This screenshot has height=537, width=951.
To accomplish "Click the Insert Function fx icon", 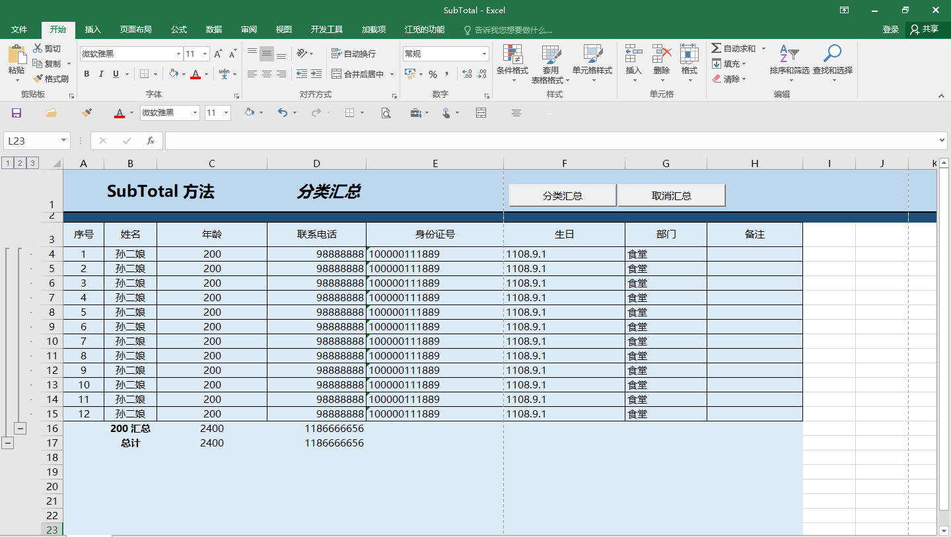I will coord(151,141).
